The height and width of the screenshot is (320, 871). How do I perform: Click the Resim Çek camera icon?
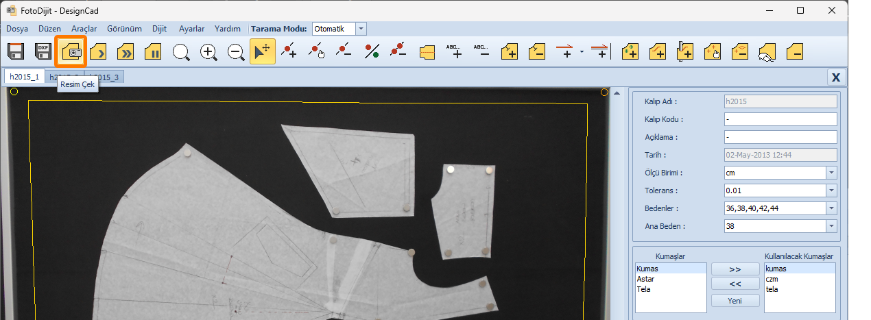coord(71,52)
